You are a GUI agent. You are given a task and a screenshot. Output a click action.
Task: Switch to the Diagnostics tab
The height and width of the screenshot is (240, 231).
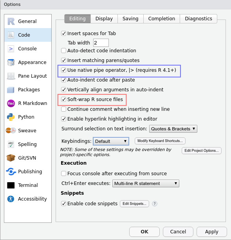(x=199, y=19)
